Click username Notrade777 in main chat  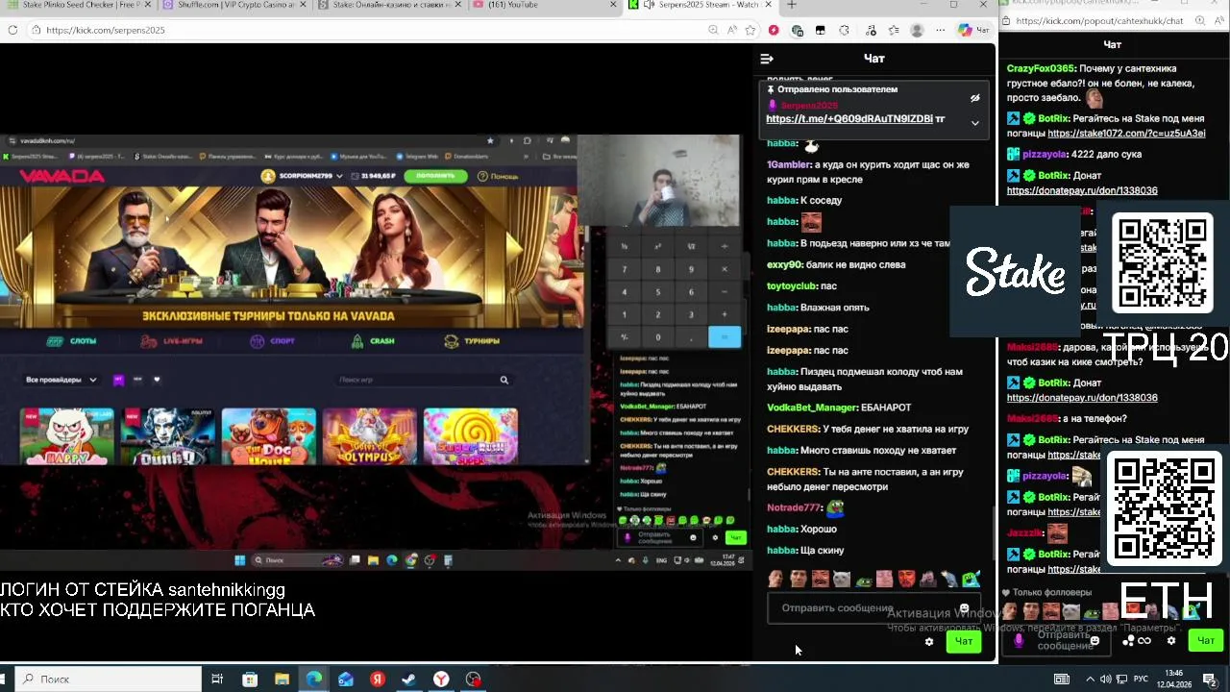tap(794, 507)
